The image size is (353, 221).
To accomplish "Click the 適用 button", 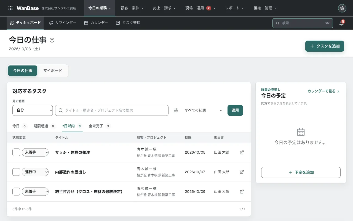I will [235, 110].
